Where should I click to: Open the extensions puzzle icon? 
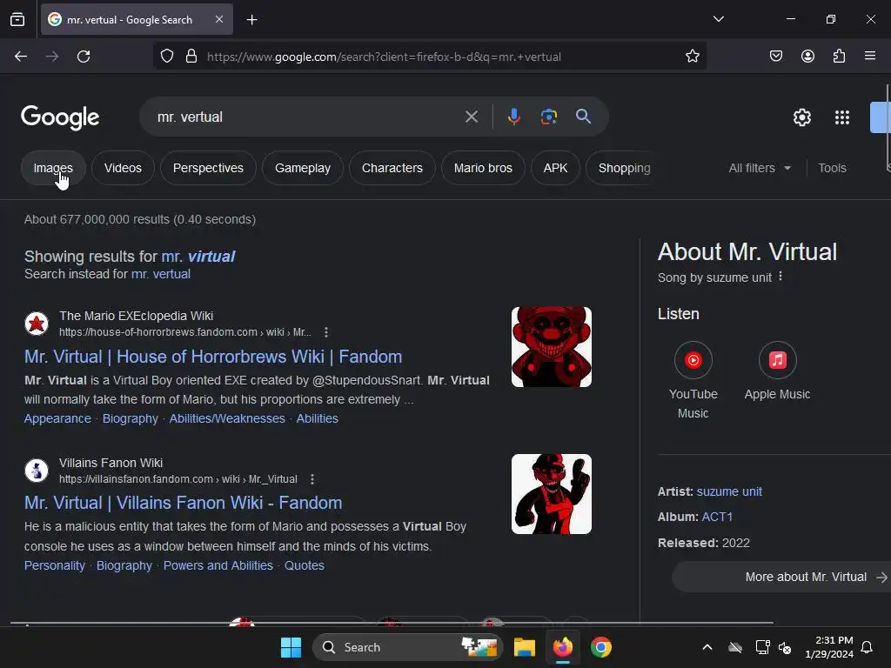click(839, 56)
